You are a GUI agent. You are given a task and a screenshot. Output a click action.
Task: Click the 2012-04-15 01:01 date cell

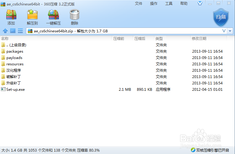207,90
